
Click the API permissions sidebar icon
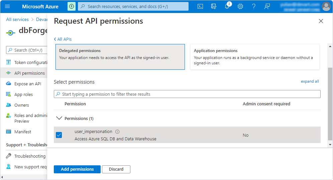pos(8,73)
